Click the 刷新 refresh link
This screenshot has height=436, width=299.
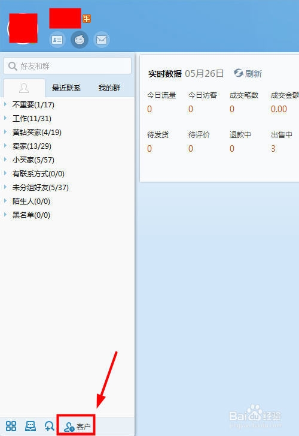(253, 74)
